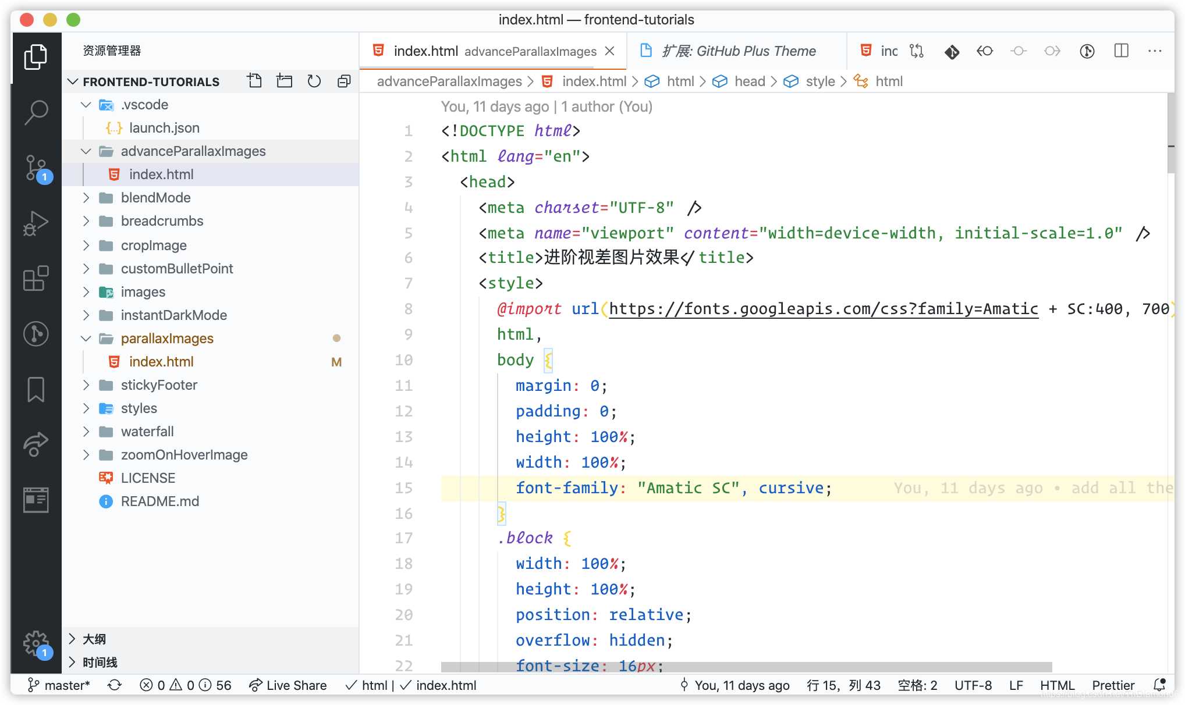Click the cursor position 行 15, 列 43
Viewport: 1185px width, 705px height.
843,685
